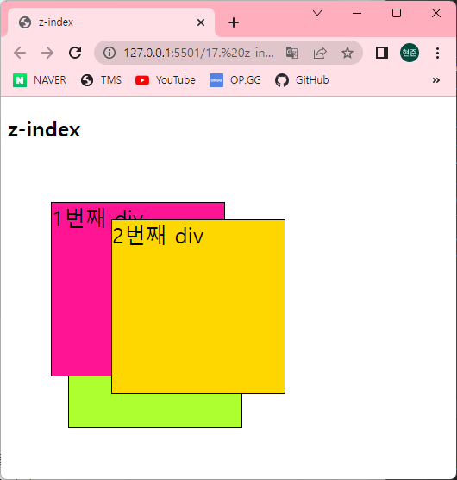The width and height of the screenshot is (457, 480).
Task: Select the z-index browser tab
Action: [x=111, y=22]
